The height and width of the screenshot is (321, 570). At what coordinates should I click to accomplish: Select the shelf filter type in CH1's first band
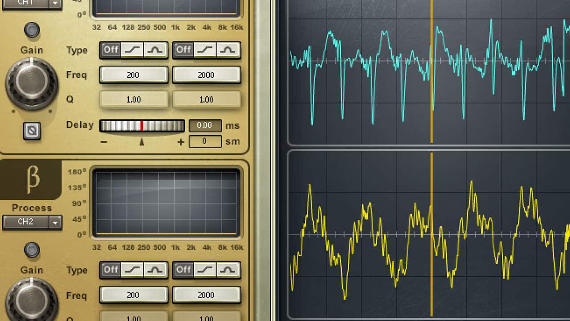pyautogui.click(x=132, y=50)
